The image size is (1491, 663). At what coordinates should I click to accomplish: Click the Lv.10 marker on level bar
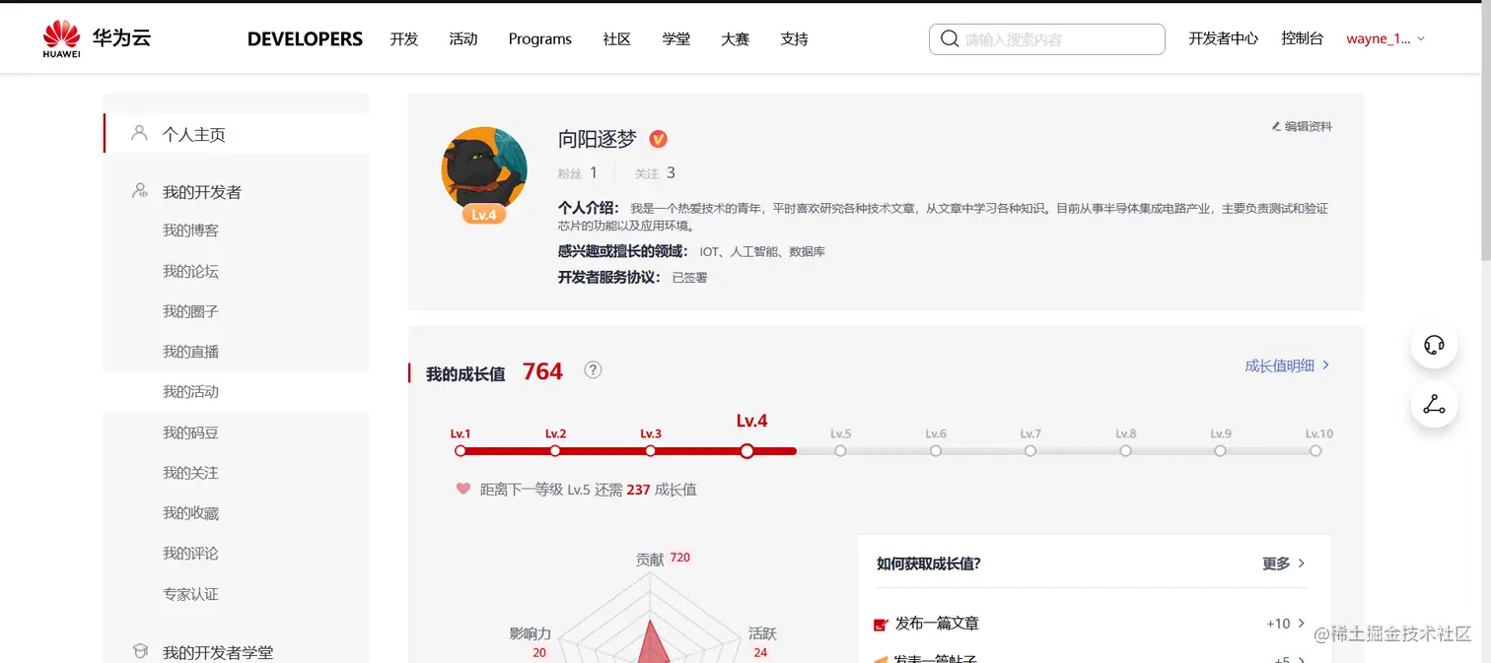click(x=1315, y=450)
